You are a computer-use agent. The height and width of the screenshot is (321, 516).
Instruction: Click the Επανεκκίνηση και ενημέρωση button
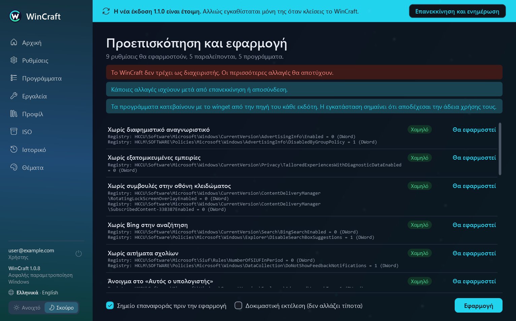[x=457, y=11]
